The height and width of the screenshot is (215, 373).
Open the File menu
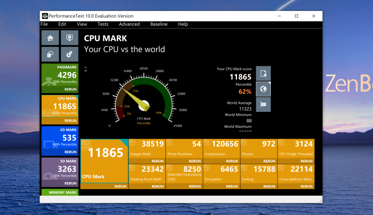click(44, 24)
